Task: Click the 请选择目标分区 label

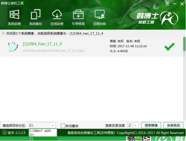Action: pos(14,126)
